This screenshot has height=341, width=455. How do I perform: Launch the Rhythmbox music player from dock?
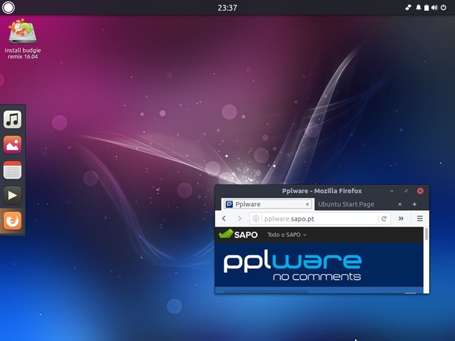coord(13,119)
